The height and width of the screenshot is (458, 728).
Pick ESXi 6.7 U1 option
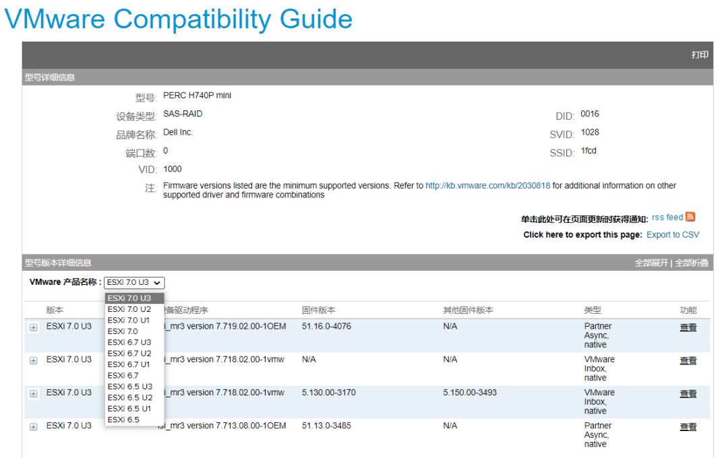click(x=135, y=364)
